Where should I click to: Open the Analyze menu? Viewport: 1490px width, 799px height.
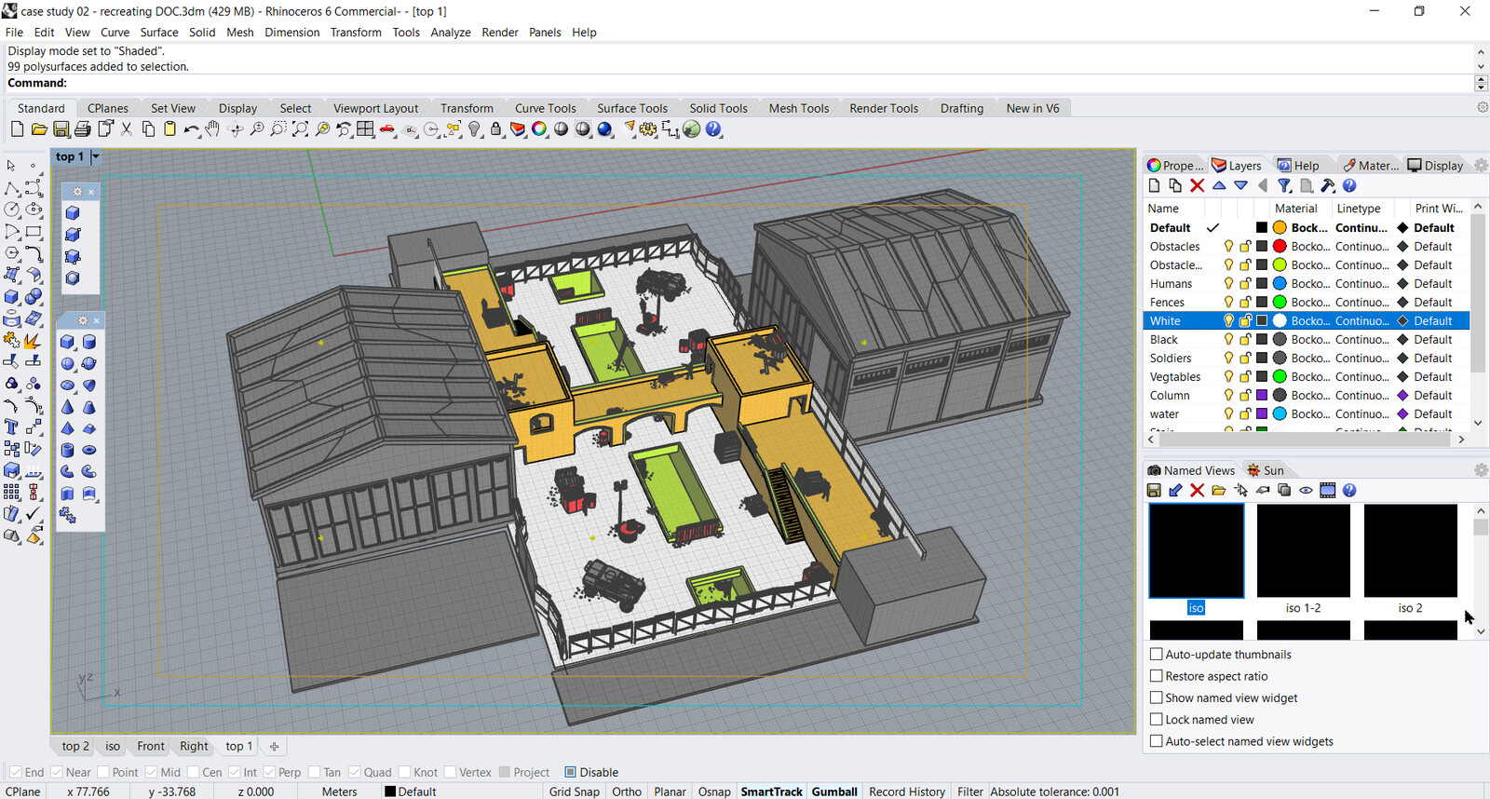451,32
